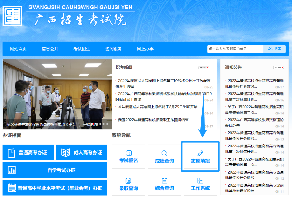Open 综合查询 general query tile
The height and width of the screenshot is (199, 292).
(x=164, y=184)
